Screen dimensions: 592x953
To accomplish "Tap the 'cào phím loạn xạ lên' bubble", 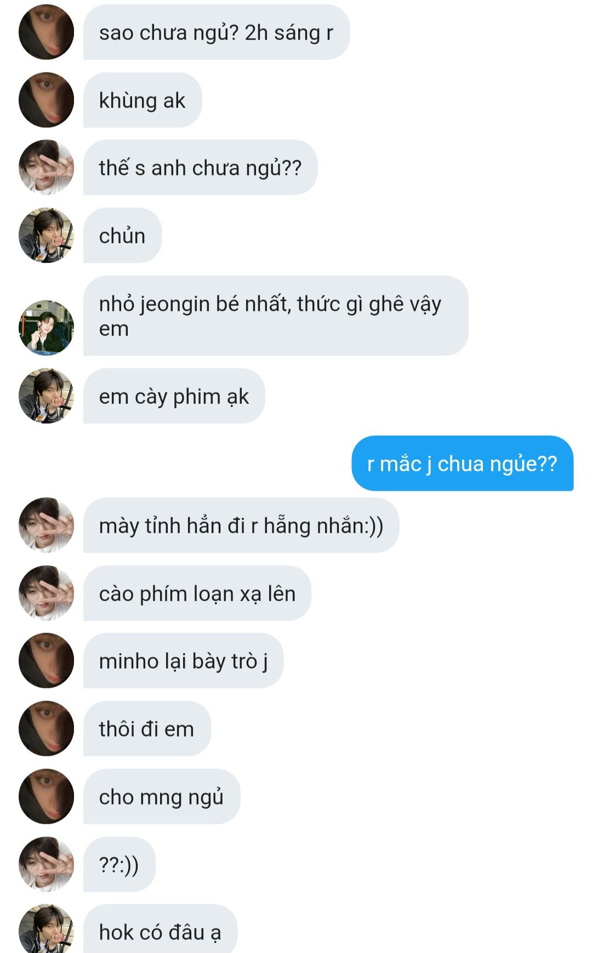I will 197,593.
